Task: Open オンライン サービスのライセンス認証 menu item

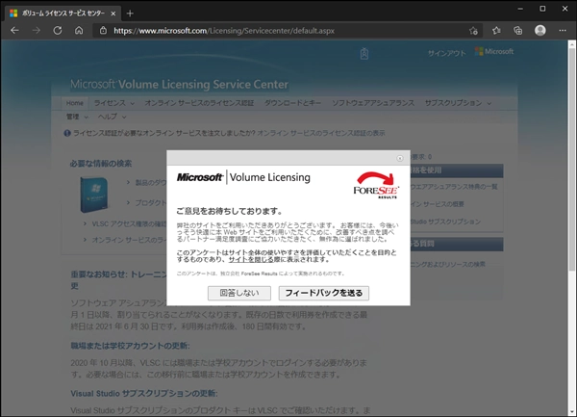Action: pyautogui.click(x=199, y=103)
